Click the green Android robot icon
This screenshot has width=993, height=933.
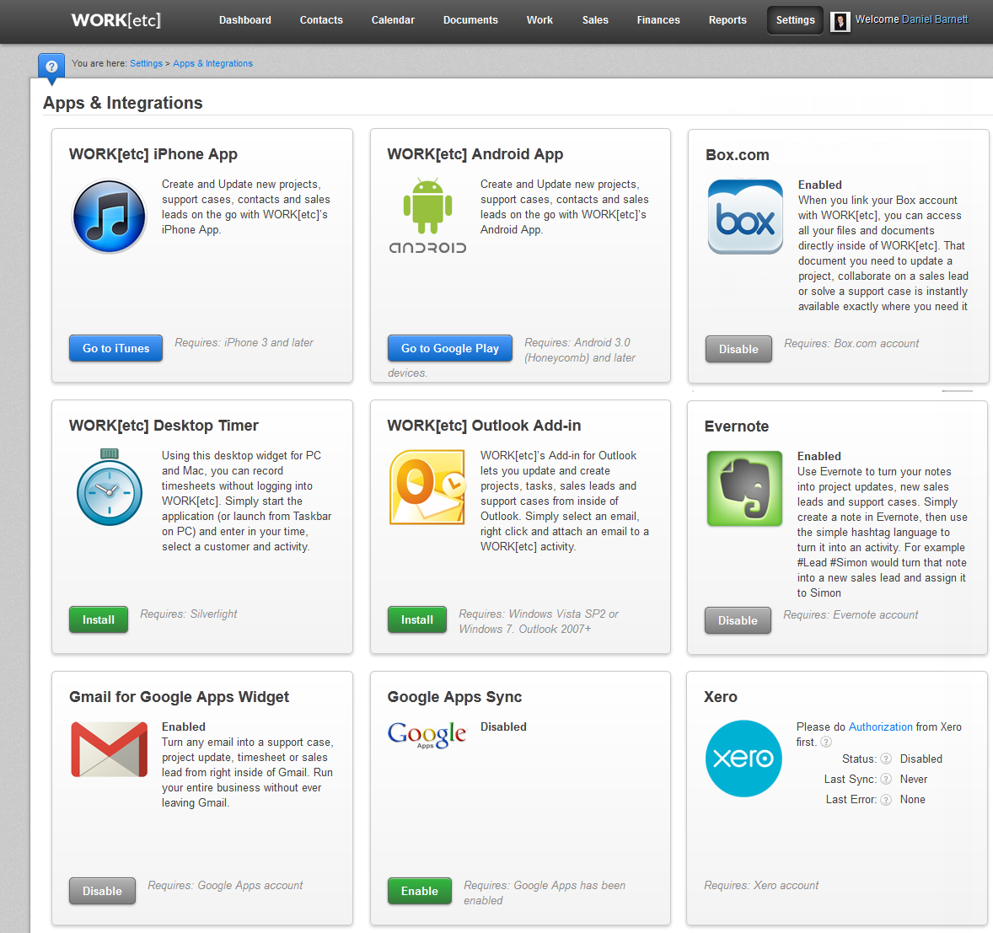coord(427,207)
